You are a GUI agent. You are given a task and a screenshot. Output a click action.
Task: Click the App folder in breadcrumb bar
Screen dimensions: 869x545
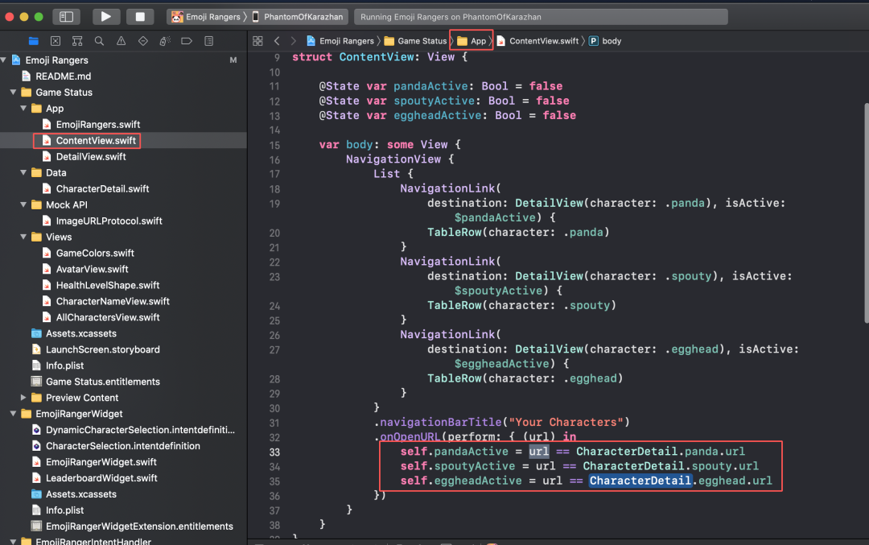click(472, 41)
